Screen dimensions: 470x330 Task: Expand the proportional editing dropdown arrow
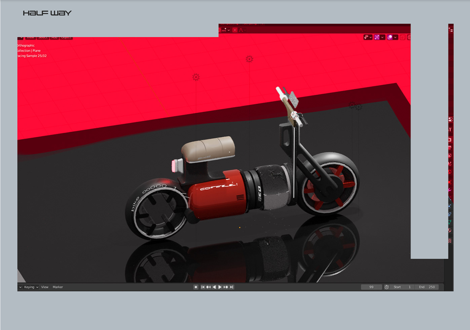245,30
